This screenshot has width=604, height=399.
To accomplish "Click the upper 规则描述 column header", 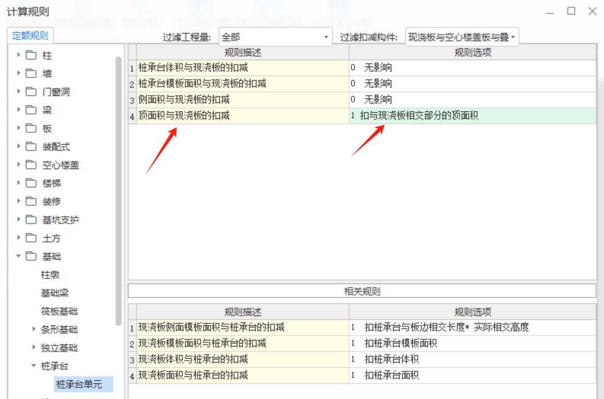I will [243, 52].
